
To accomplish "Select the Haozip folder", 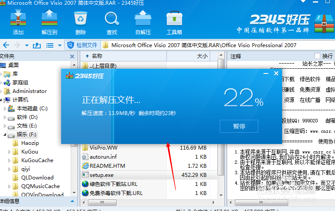I will click(x=30, y=143).
